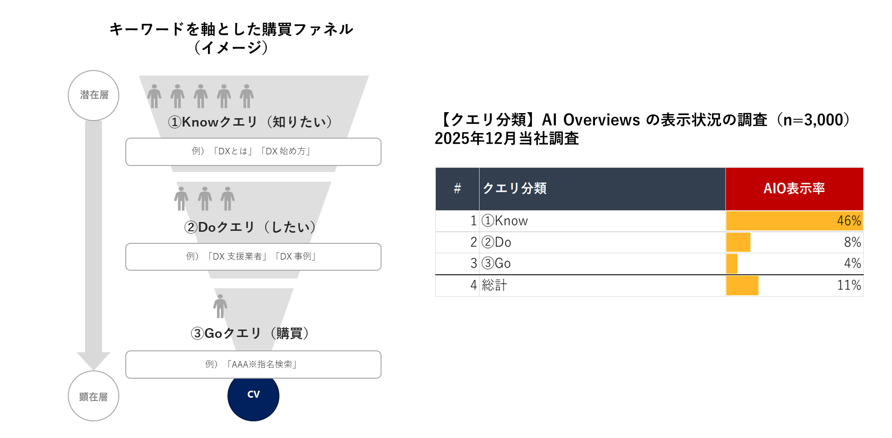The height and width of the screenshot is (438, 892).
Task: Select the ①Know row label in table
Action: [x=505, y=221]
